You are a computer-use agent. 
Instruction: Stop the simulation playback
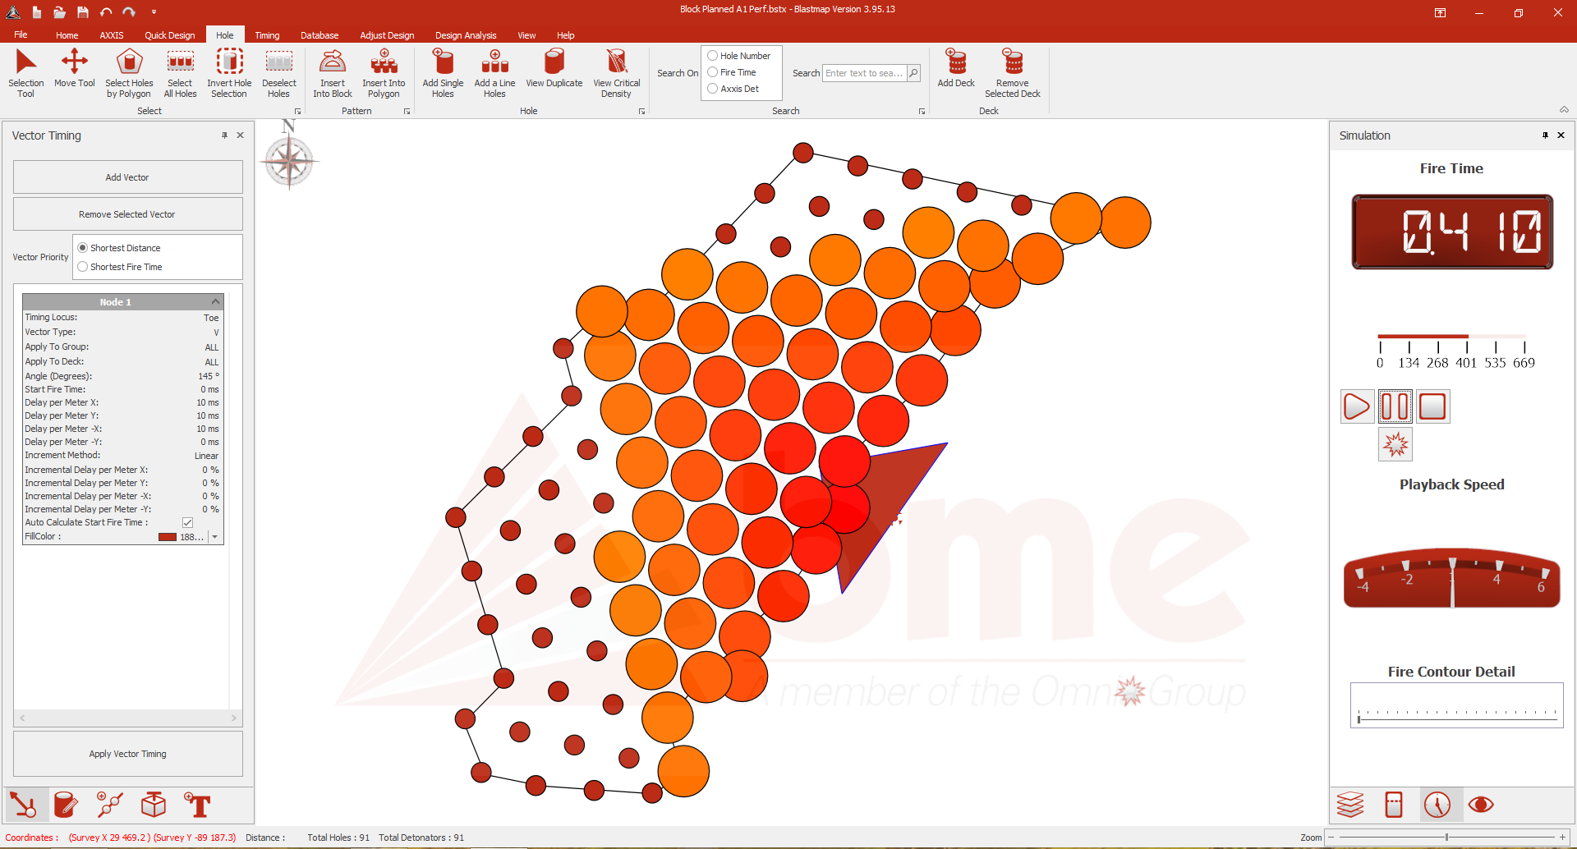(x=1432, y=406)
